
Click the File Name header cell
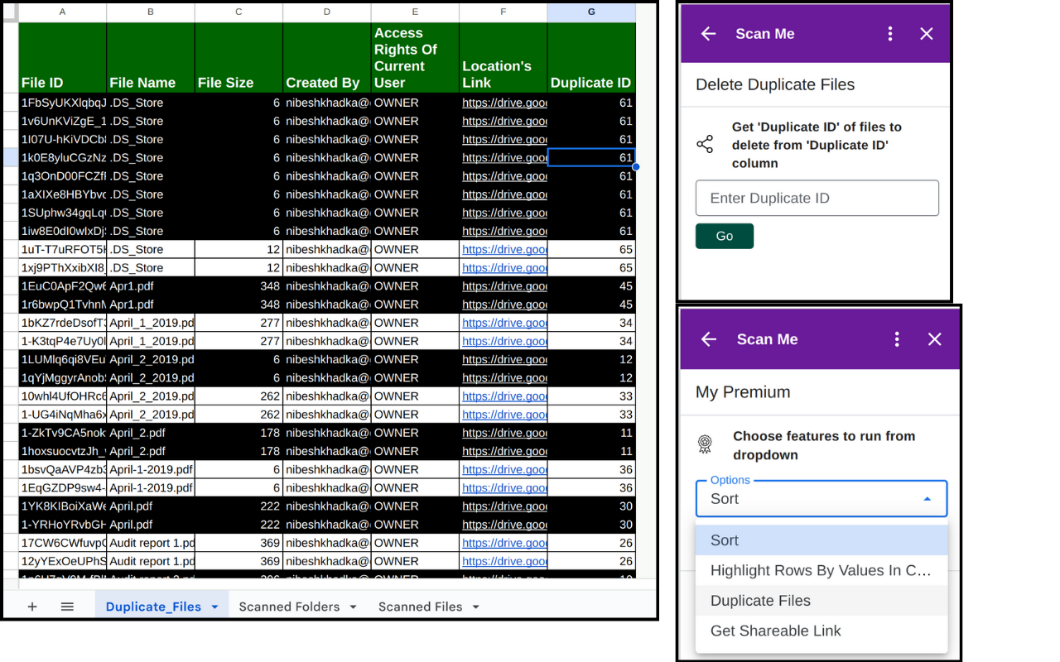[151, 57]
